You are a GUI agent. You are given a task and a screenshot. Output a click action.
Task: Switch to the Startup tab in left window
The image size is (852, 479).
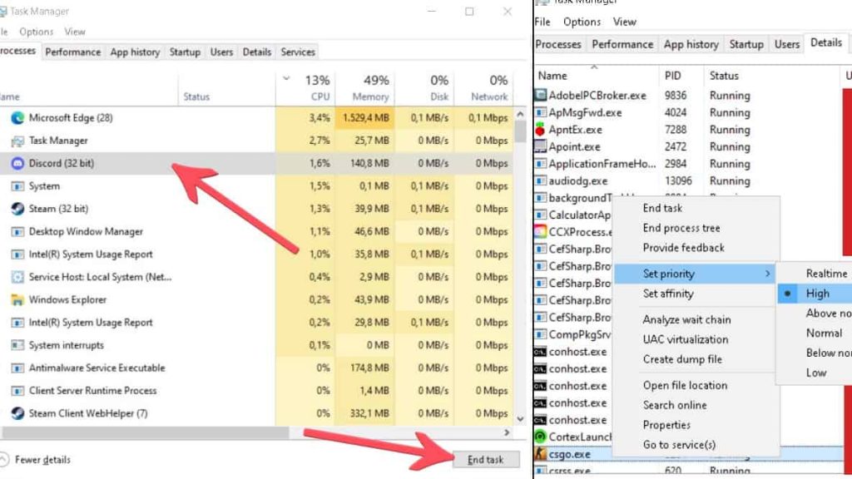(185, 52)
